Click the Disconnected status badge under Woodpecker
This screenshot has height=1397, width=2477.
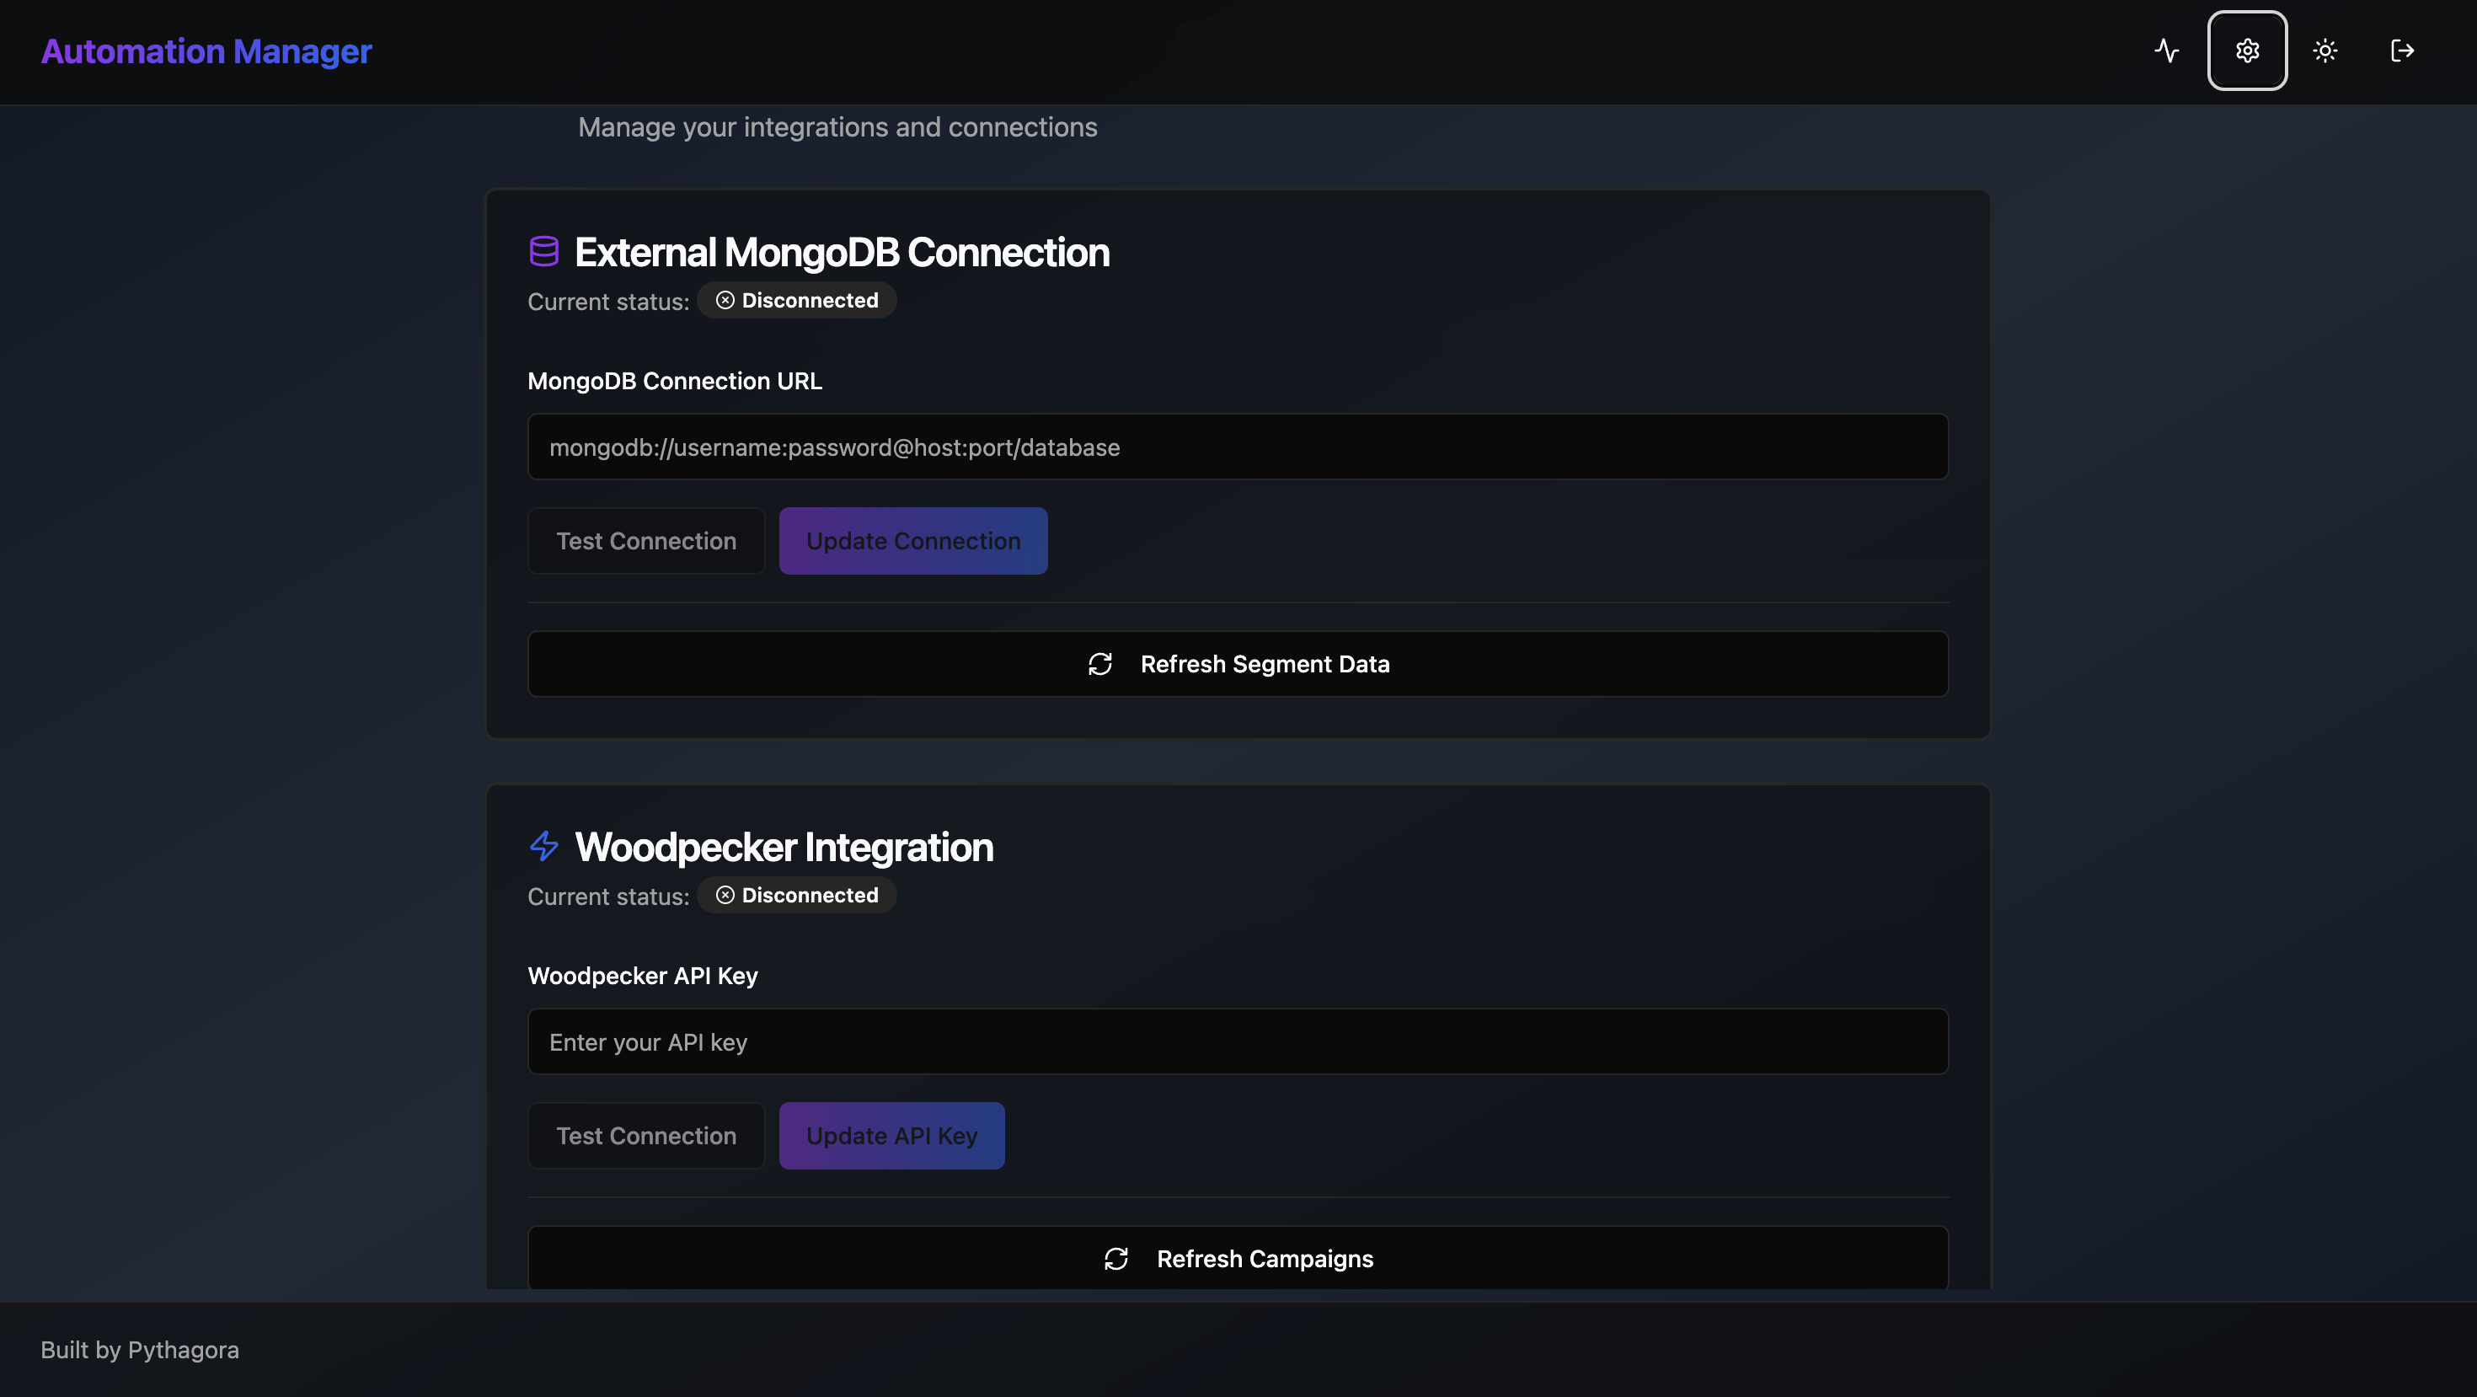tap(796, 895)
